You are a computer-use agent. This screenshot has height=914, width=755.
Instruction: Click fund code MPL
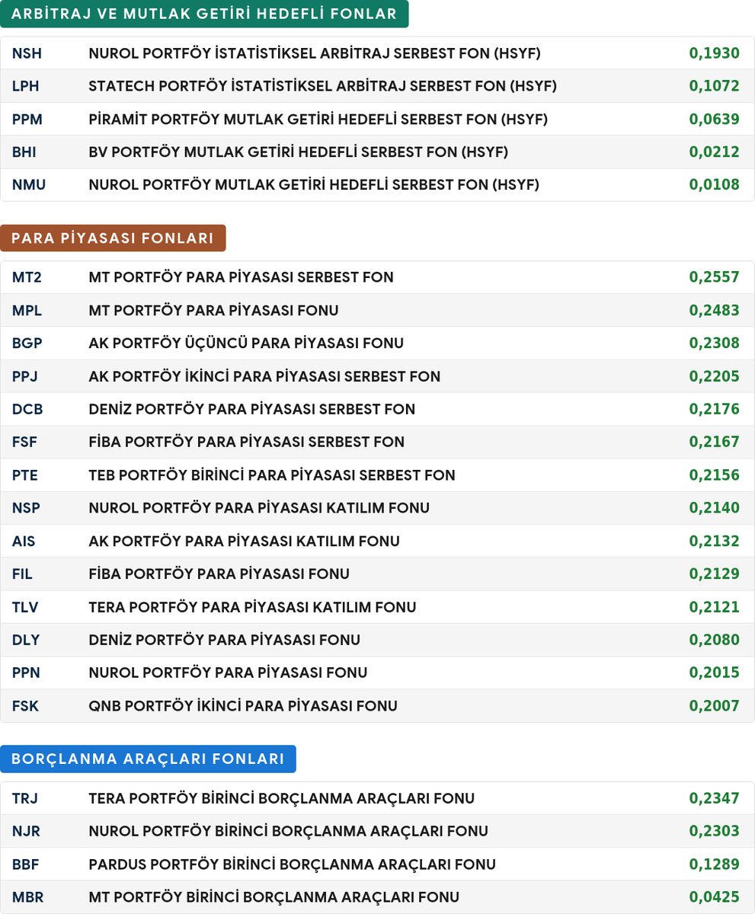pyautogui.click(x=27, y=311)
